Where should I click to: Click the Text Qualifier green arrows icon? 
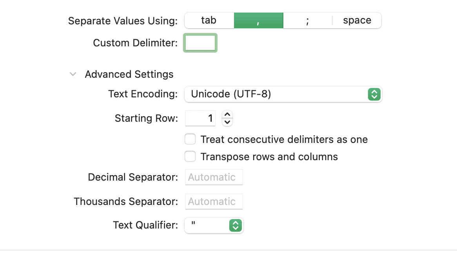tap(235, 225)
